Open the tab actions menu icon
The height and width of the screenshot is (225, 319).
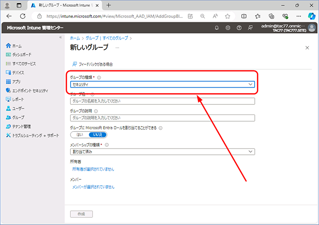(19, 5)
